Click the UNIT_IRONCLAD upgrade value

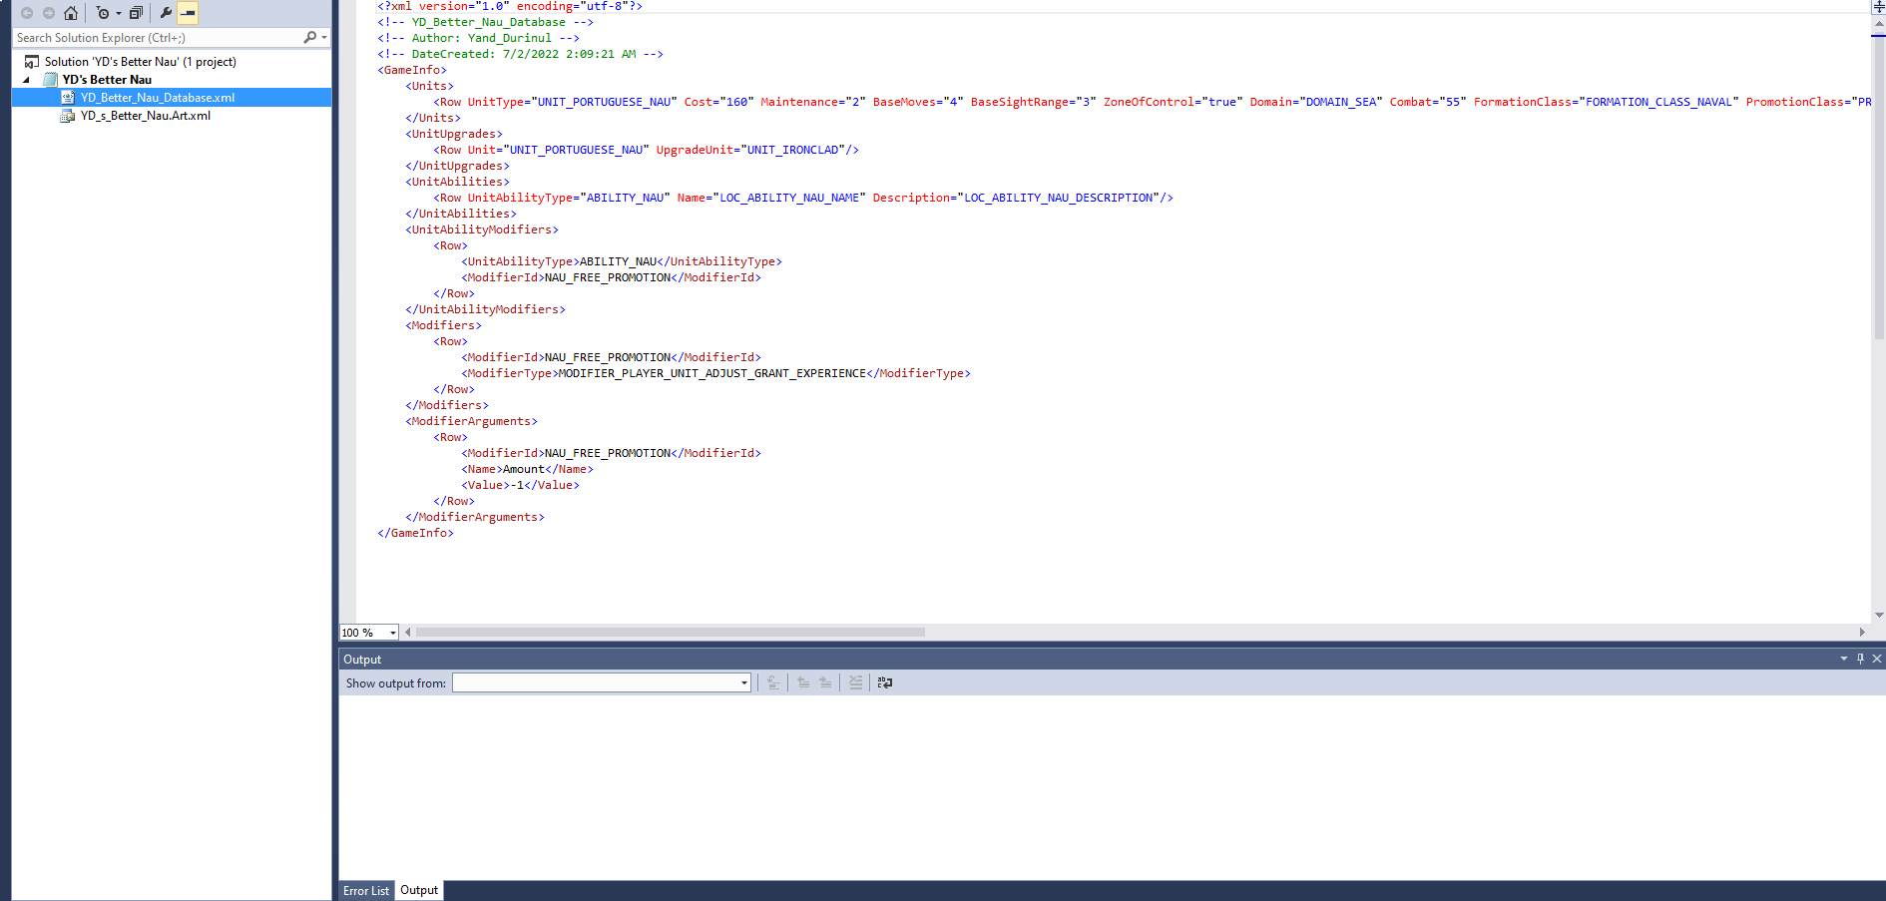pos(793,150)
